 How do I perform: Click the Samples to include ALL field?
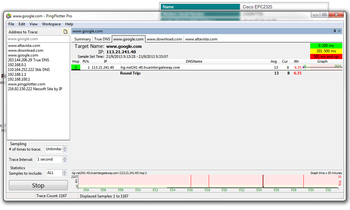pos(54,173)
